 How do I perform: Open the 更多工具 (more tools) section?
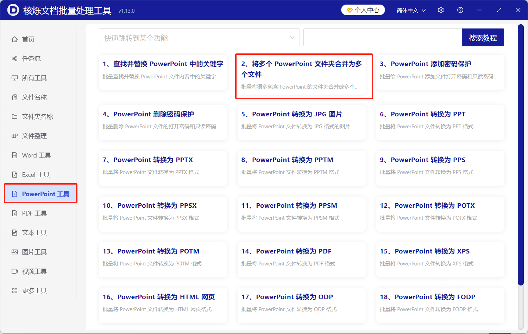(34, 290)
